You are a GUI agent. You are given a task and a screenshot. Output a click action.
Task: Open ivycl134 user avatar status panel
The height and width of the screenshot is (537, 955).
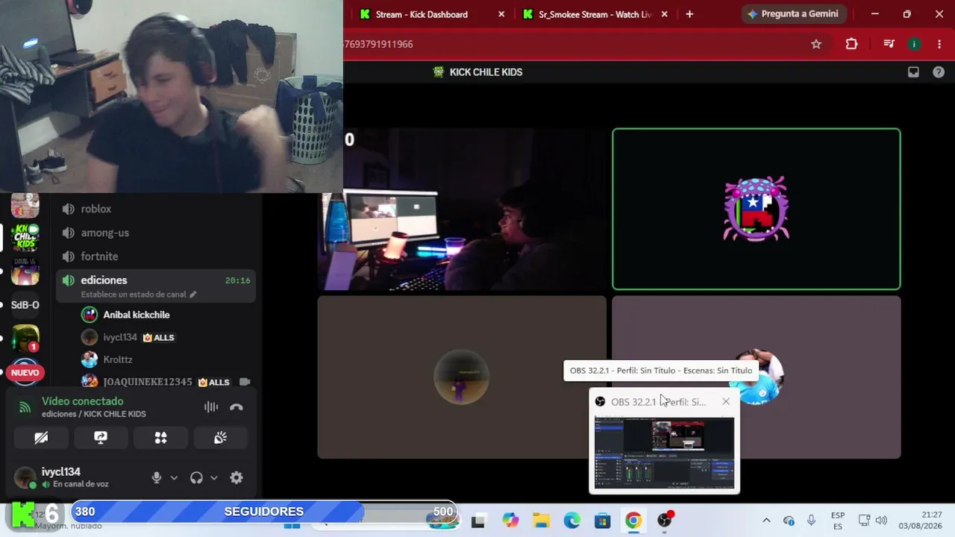25,477
